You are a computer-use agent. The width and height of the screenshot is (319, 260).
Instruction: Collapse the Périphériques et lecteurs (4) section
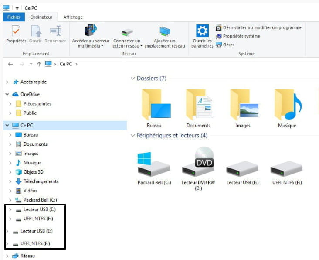132,135
